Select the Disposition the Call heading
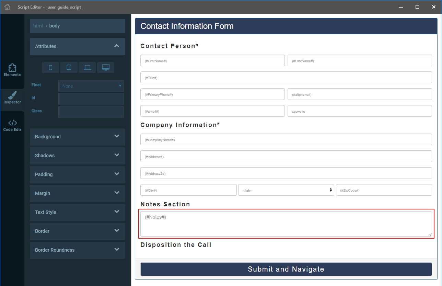This screenshot has width=442, height=286. (x=176, y=245)
